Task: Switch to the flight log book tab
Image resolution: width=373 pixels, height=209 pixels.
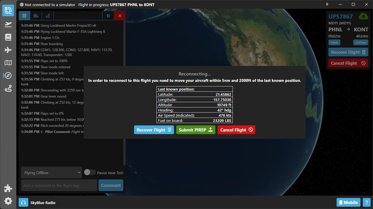Action: (x=24, y=16)
